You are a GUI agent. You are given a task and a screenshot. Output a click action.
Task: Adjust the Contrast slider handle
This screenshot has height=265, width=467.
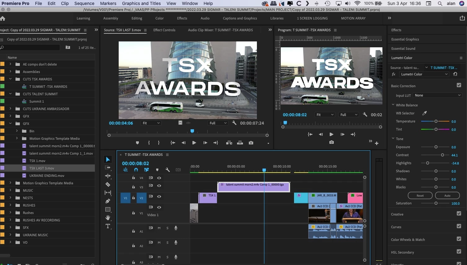(443, 155)
